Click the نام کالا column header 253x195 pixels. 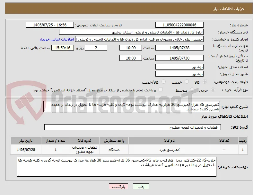coord(169,141)
